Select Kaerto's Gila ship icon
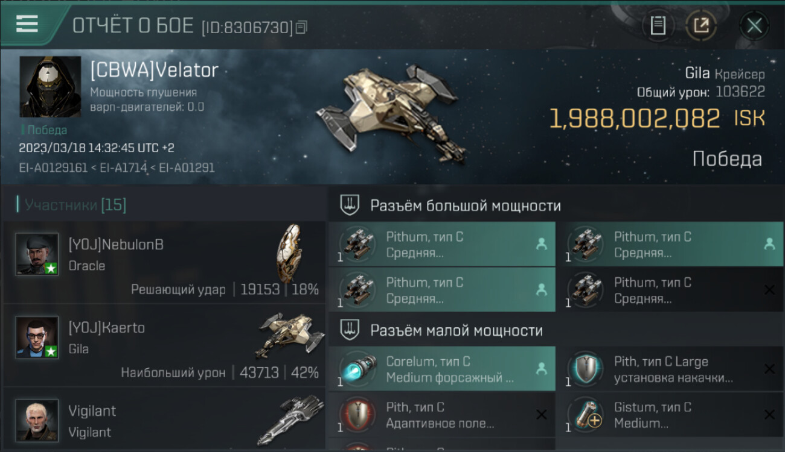Viewport: 785px width, 452px height. click(x=287, y=335)
